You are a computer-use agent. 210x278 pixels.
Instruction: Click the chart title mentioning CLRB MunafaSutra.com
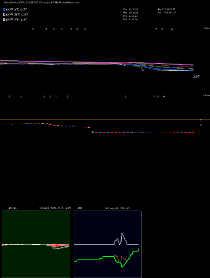click(41, 3)
